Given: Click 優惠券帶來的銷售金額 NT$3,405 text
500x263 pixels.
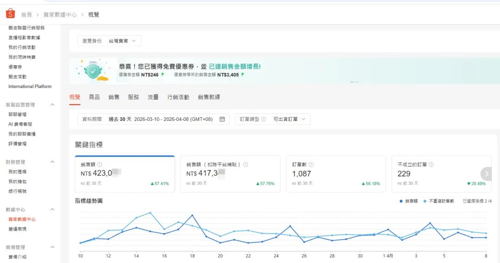Looking at the screenshot, I should 206,75.
